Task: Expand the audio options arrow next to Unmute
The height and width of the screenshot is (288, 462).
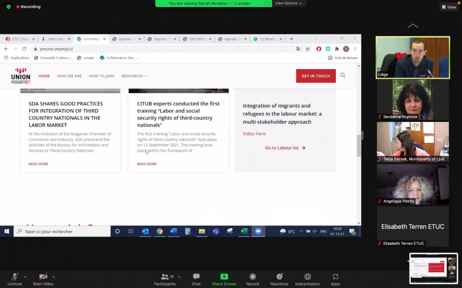Action: 25,277
